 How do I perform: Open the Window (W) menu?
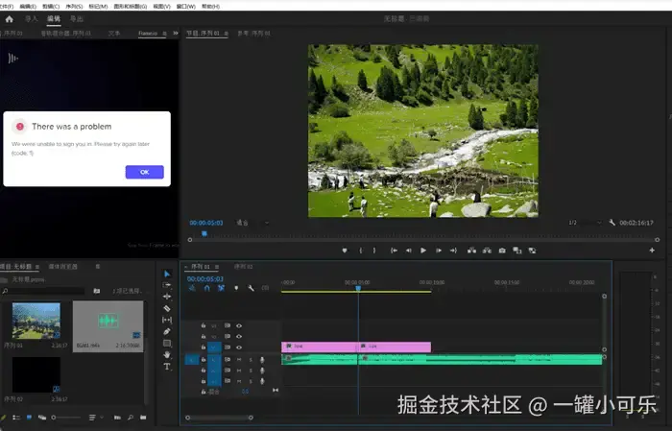pyautogui.click(x=186, y=7)
